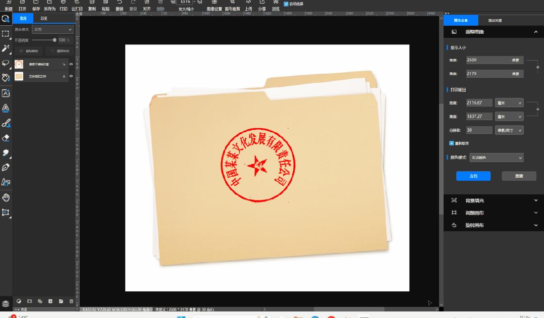
Task: Click 上传 (Upload) in the toolbar
Action: click(x=248, y=6)
